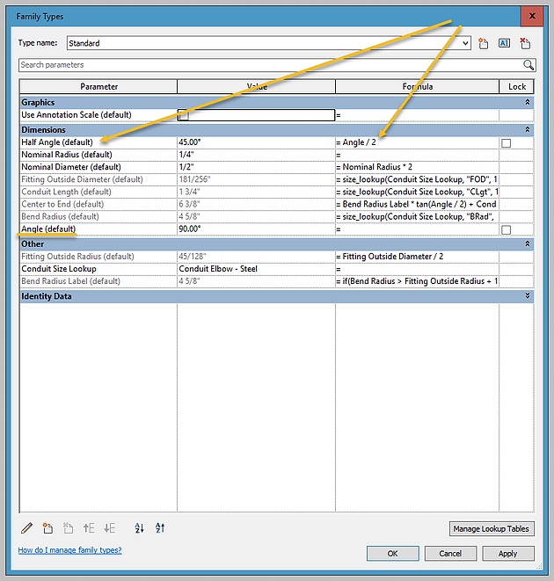Viewport: 554px width, 581px height.
Task: Click the Apply button
Action: coord(508,554)
